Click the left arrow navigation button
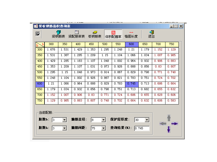 click(x=163, y=124)
